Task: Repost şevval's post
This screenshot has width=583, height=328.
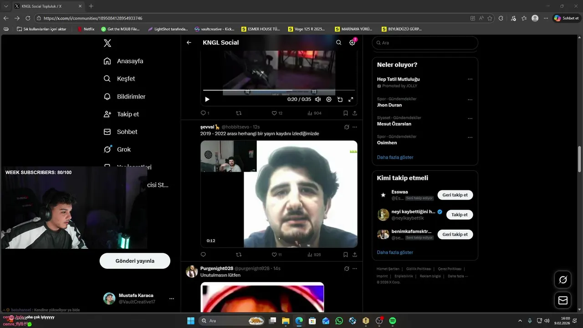Action: 239,255
